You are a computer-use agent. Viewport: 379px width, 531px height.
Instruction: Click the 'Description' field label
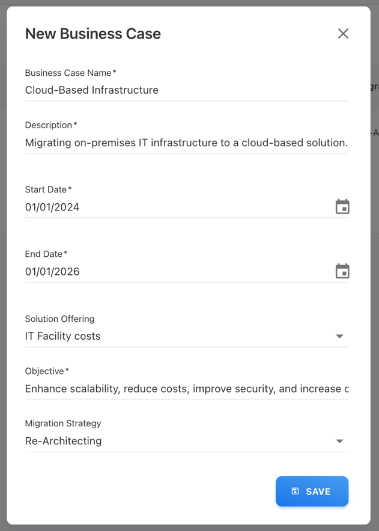[49, 125]
